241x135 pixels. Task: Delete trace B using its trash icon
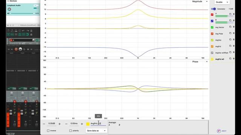coord(234,20)
